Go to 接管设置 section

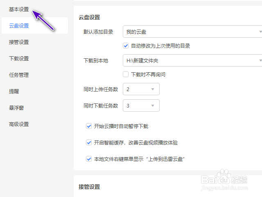click(x=19, y=42)
